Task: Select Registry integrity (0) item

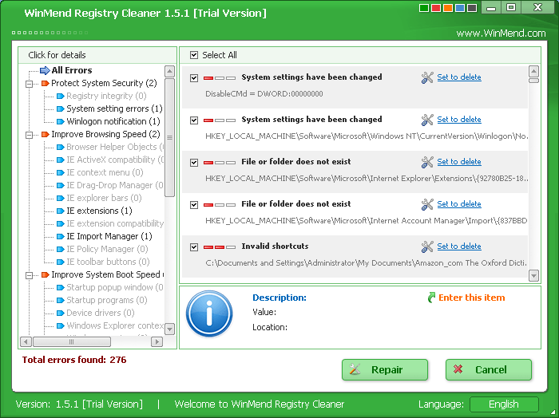Action: pyautogui.click(x=106, y=97)
